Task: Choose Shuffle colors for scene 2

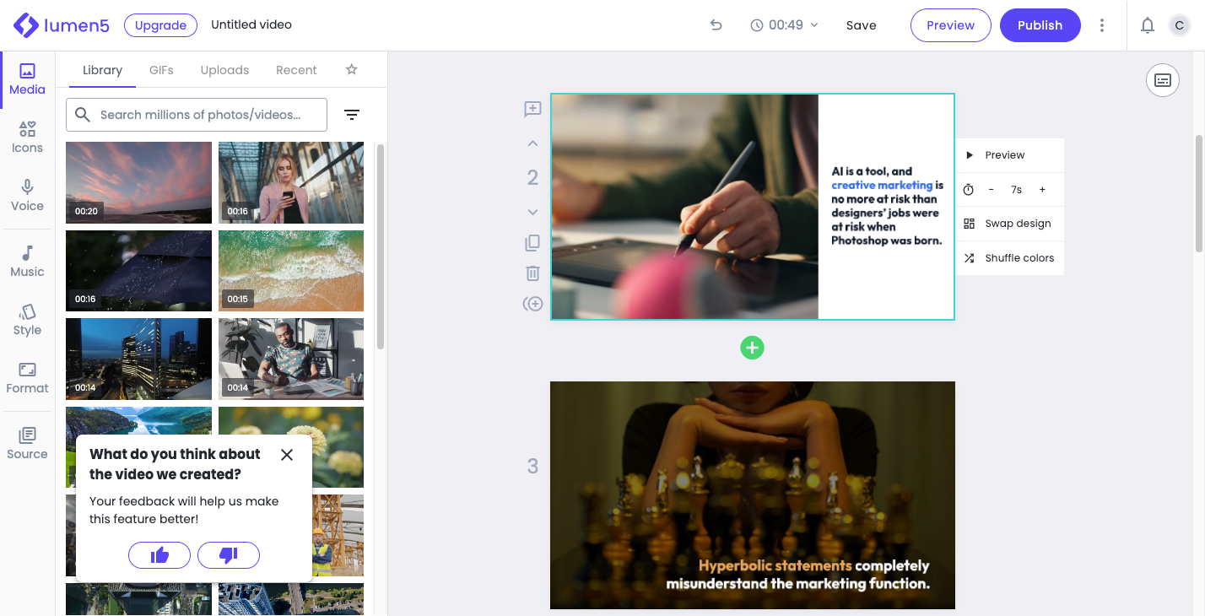Action: 1009,258
